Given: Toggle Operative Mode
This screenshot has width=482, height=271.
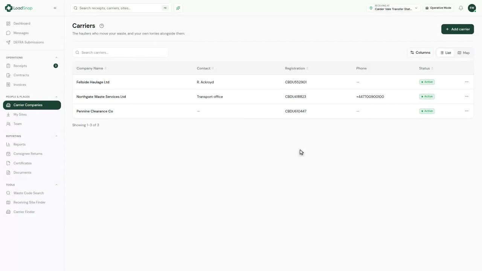Looking at the screenshot, I should pos(438,8).
